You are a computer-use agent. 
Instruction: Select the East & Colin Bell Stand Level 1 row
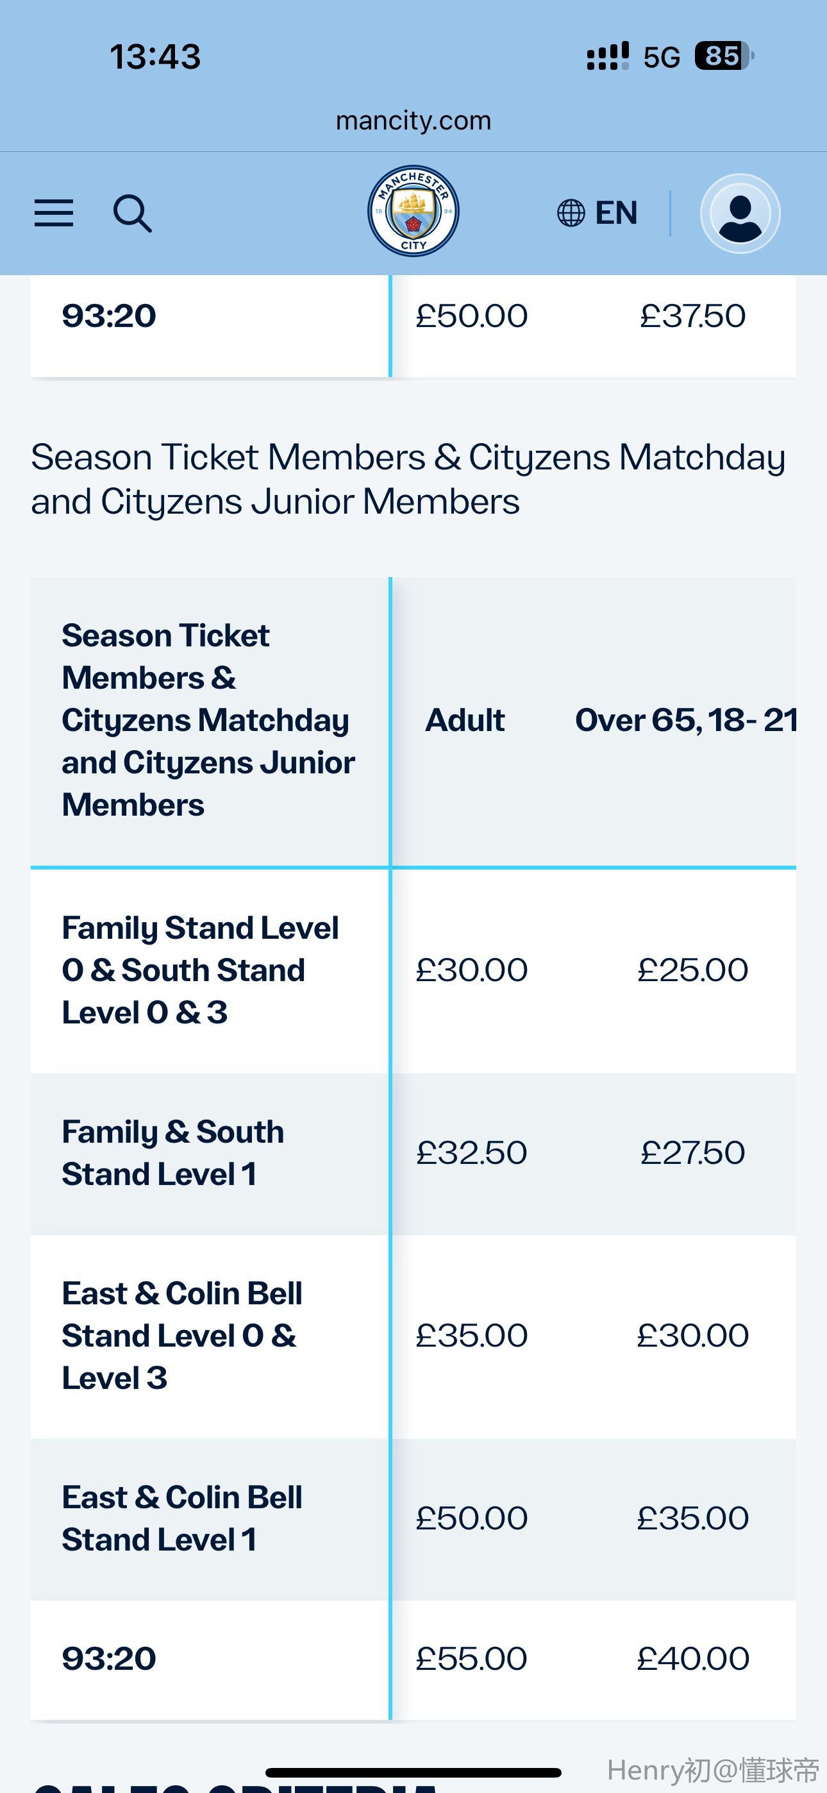[413, 1519]
